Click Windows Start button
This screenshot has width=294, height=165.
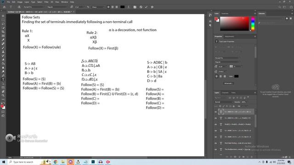[x=4, y=162]
